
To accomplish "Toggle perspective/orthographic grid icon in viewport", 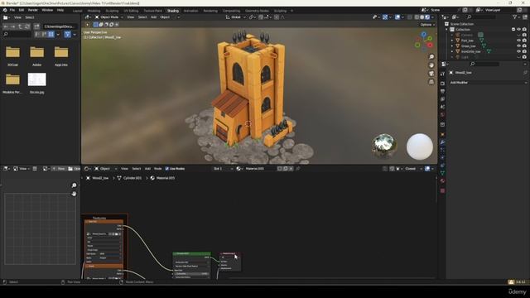I will coord(431,82).
